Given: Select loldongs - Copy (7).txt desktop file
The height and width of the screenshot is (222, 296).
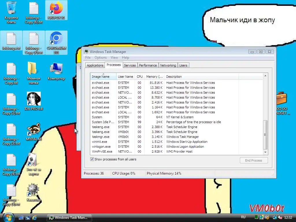Looking at the screenshot, I should [34, 43].
